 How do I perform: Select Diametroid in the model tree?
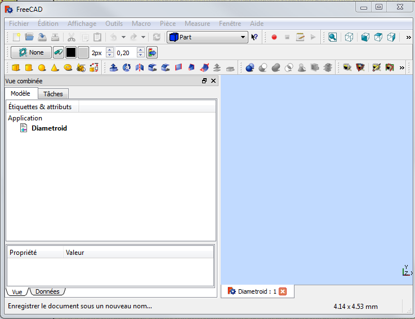(x=49, y=128)
